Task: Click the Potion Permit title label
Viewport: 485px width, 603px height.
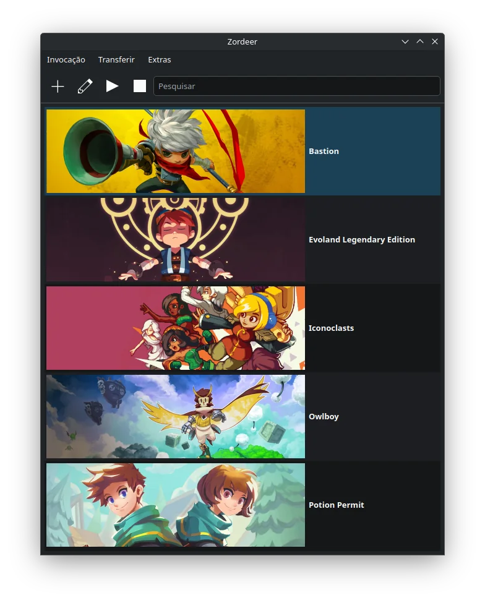Action: (x=336, y=505)
